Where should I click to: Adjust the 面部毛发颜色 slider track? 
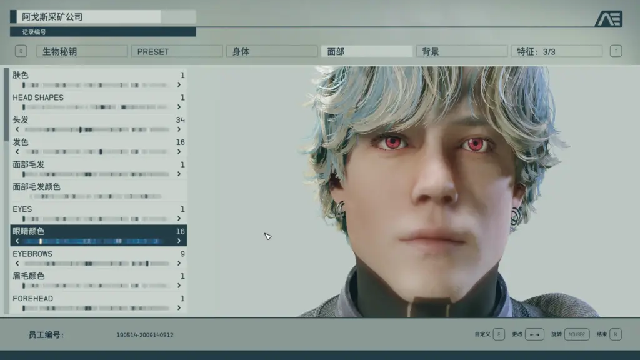pyautogui.click(x=96, y=196)
